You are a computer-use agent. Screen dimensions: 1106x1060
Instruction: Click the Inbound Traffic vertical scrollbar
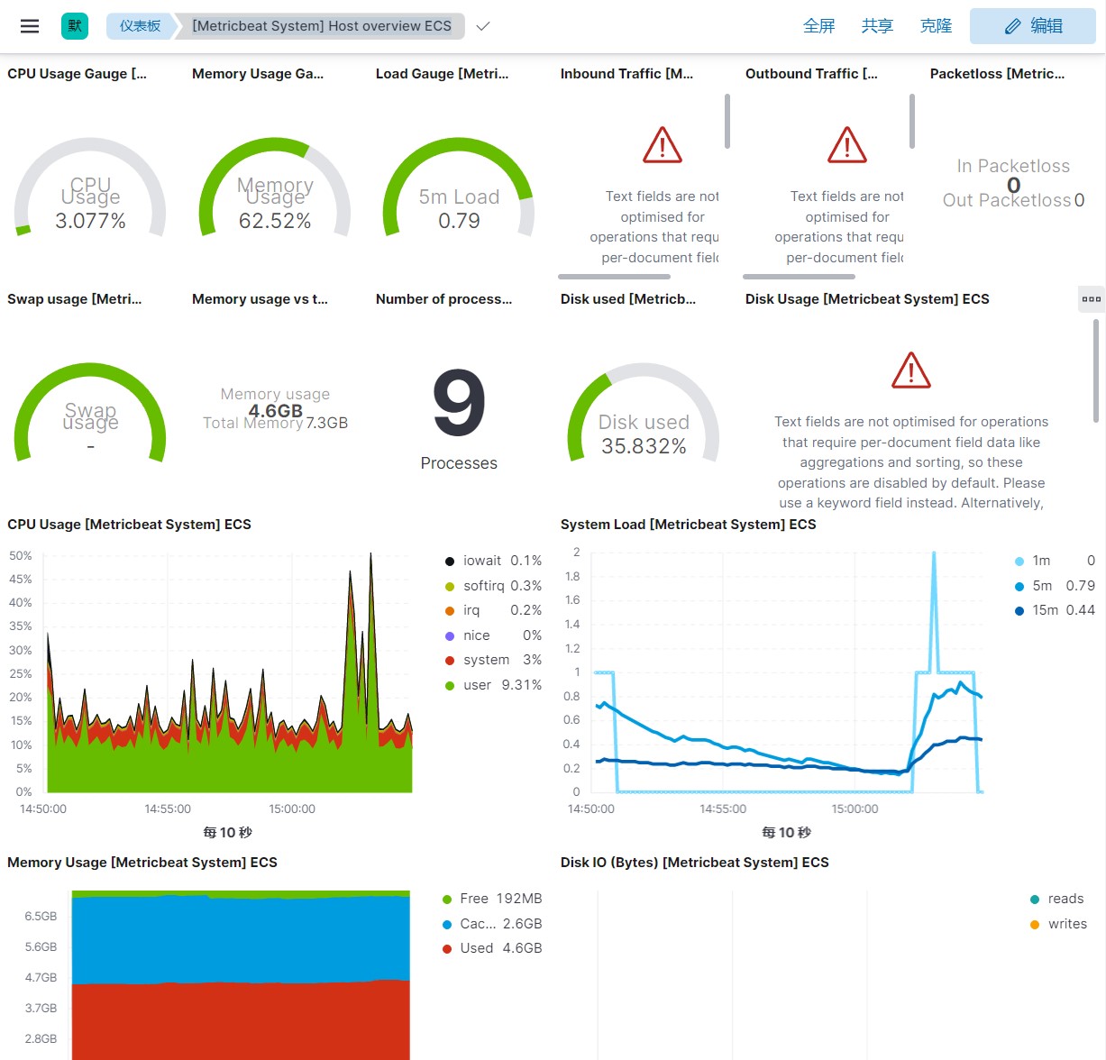tap(727, 121)
